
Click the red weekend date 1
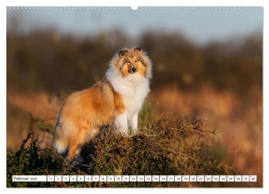(x=51, y=178)
